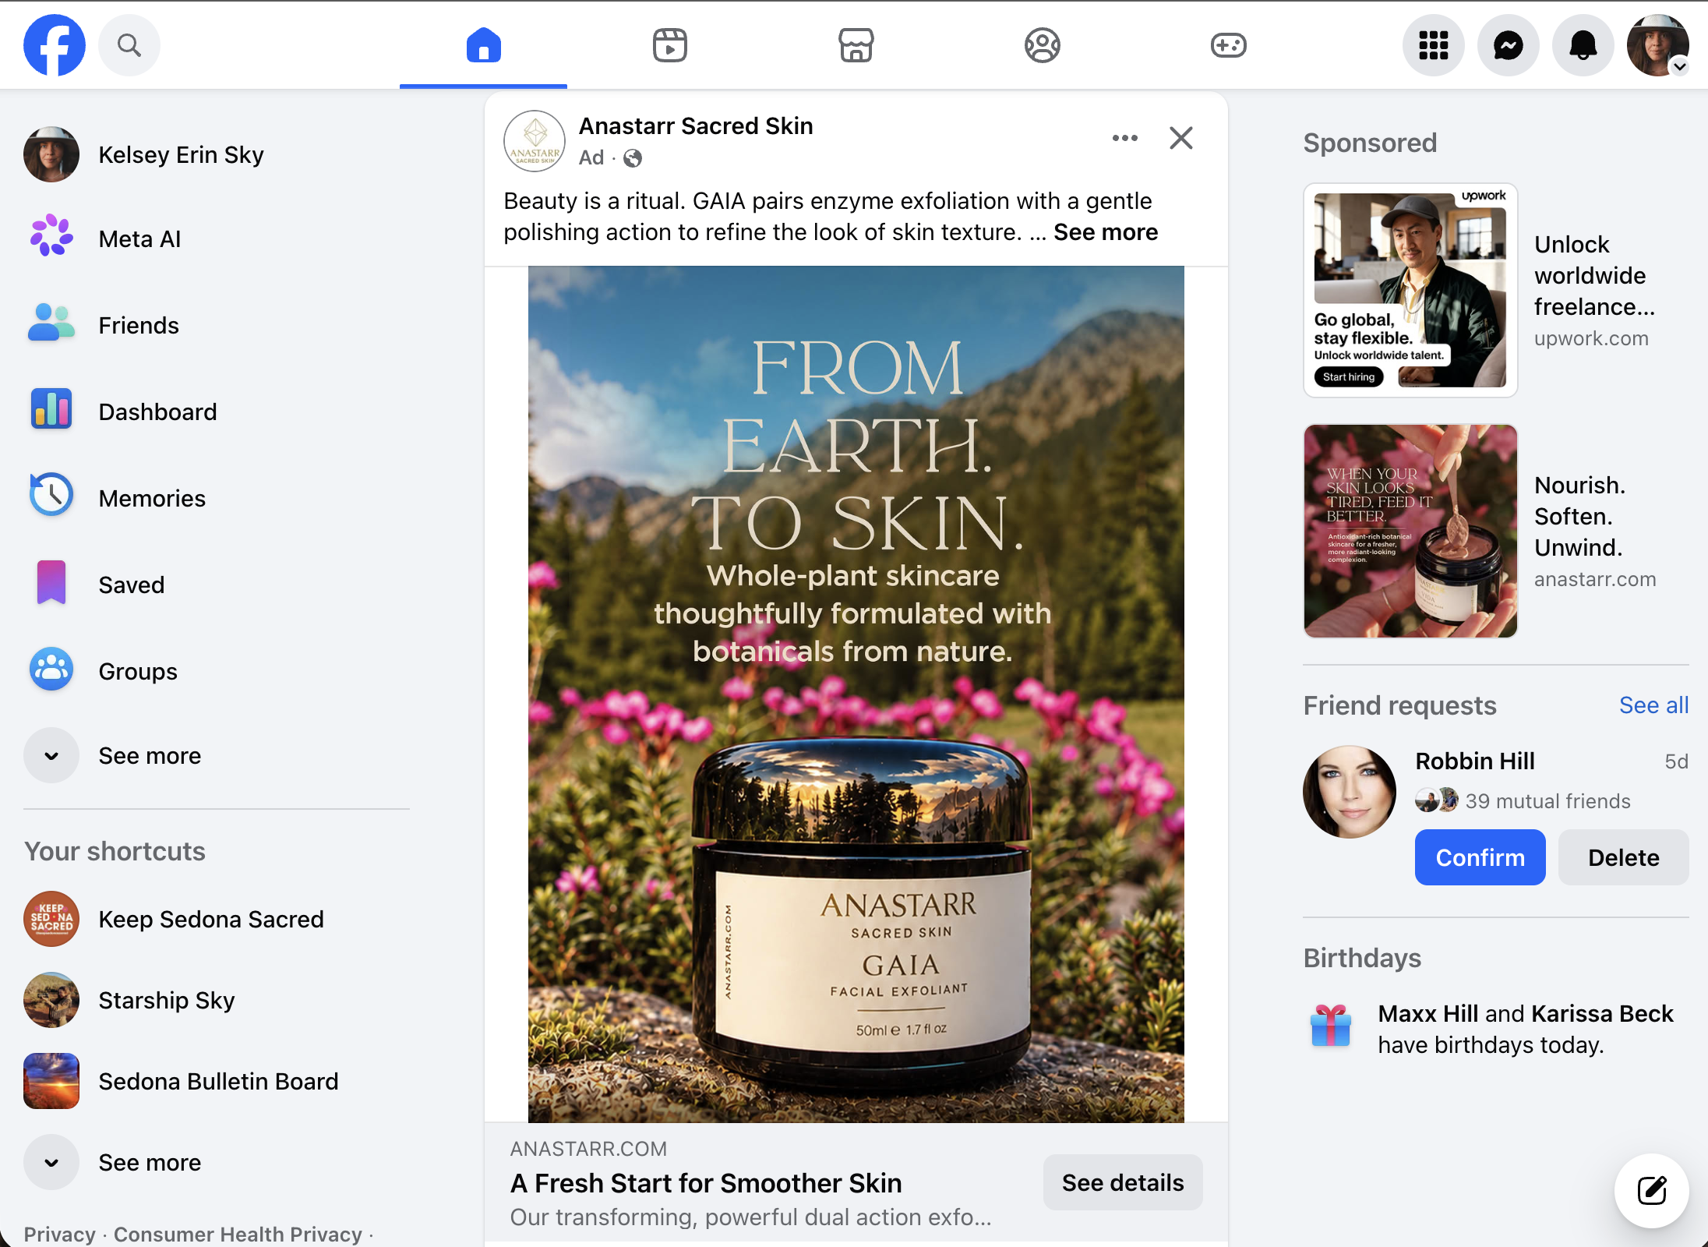This screenshot has width=1708, height=1247.
Task: Open the Notifications bell icon
Action: pyautogui.click(x=1583, y=45)
